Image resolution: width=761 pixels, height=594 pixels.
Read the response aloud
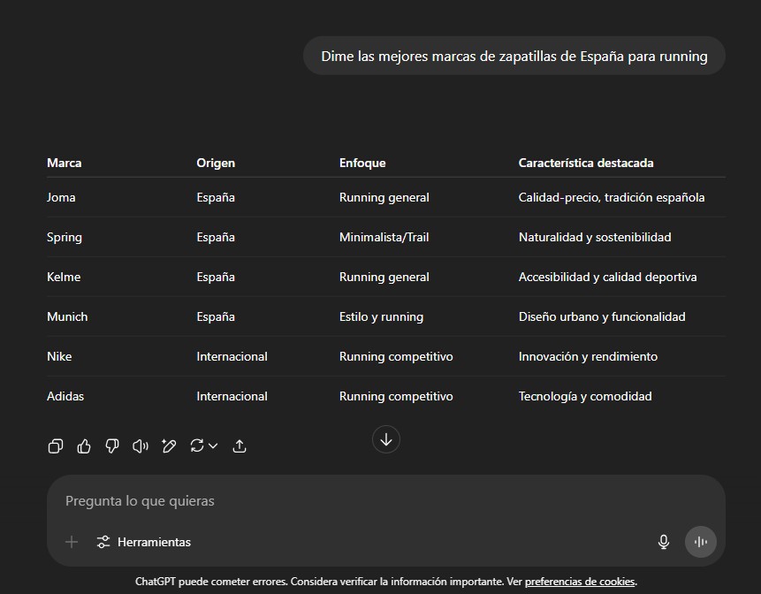pyautogui.click(x=141, y=445)
